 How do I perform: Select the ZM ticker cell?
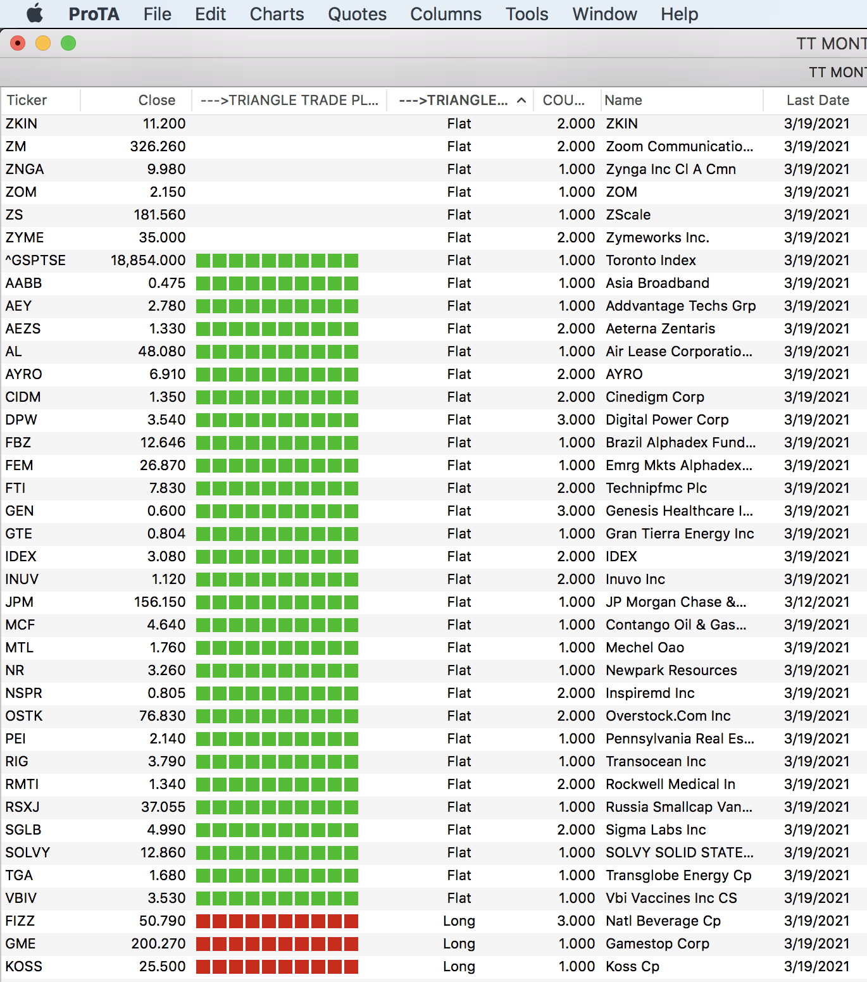16,147
